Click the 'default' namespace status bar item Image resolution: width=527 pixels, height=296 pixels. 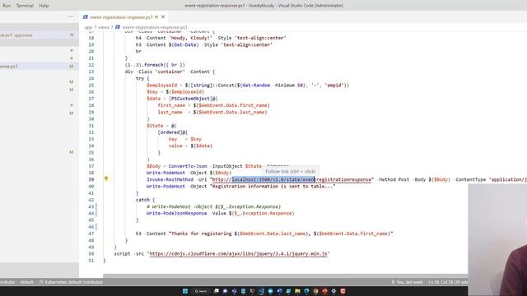26,282
